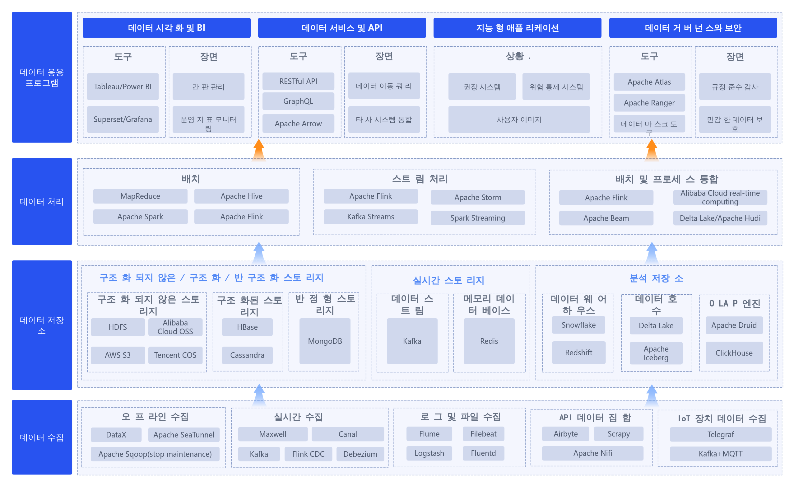This screenshot has width=794, height=486.
Task: Select the '운영 지 표 모니터링' box
Action: pos(208,119)
